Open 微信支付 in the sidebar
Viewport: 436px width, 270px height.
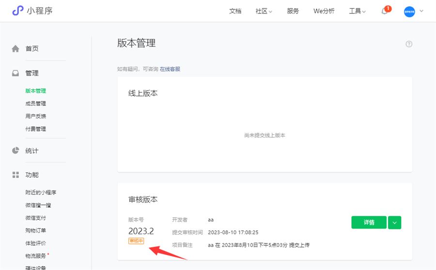tap(36, 218)
